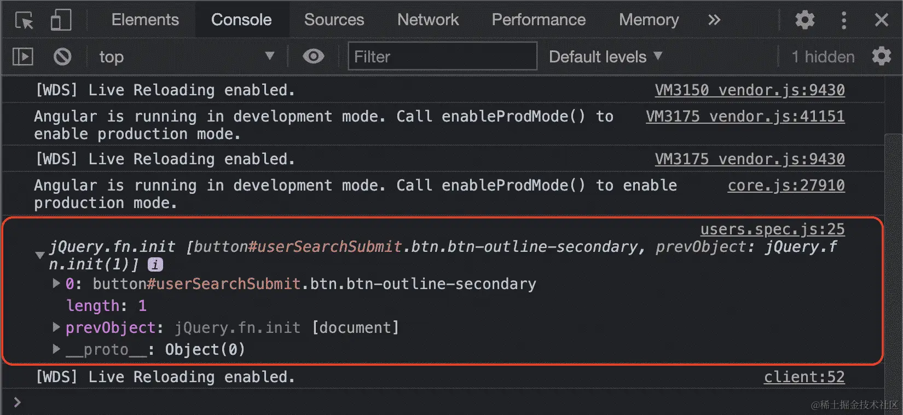Expand the __proto__ property disclosure triangle
The width and height of the screenshot is (903, 415).
pos(56,349)
